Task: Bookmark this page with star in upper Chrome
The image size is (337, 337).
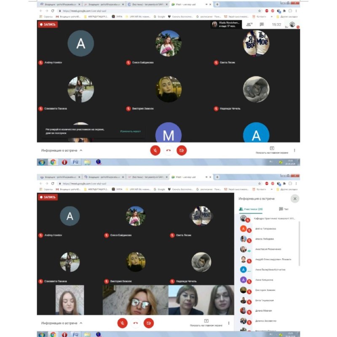Action: coord(259,11)
